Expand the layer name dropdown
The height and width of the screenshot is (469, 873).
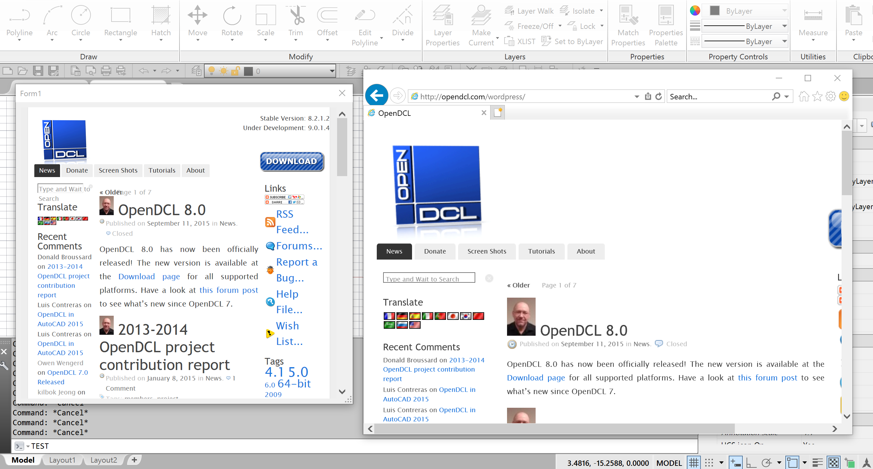(332, 71)
